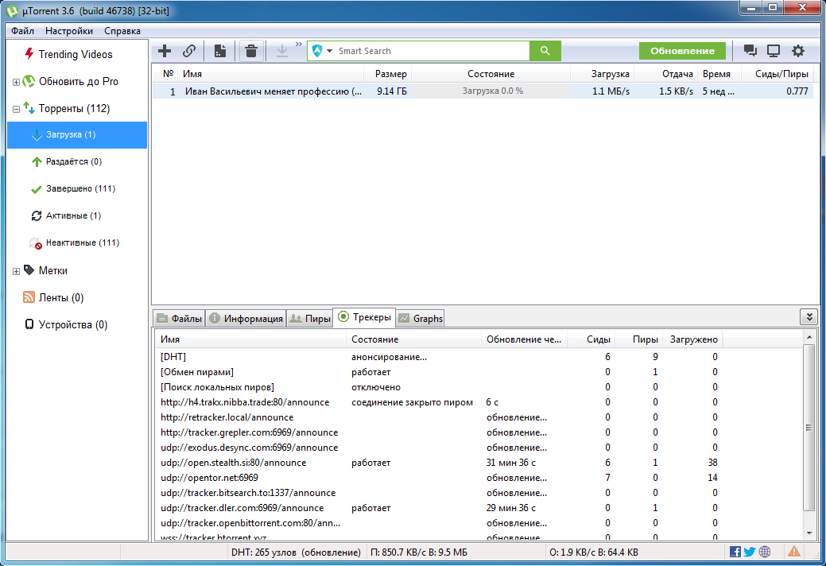The image size is (826, 566).
Task: Open the Файл menu
Action: (x=22, y=30)
